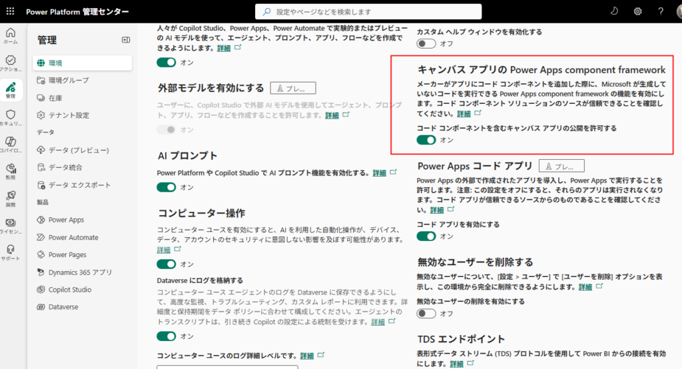The height and width of the screenshot is (369, 682).
Task: Open the ライセンス icon in left rail
Action: point(11,225)
